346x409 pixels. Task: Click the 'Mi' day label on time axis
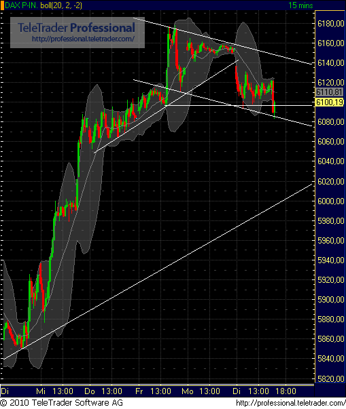coord(41,391)
